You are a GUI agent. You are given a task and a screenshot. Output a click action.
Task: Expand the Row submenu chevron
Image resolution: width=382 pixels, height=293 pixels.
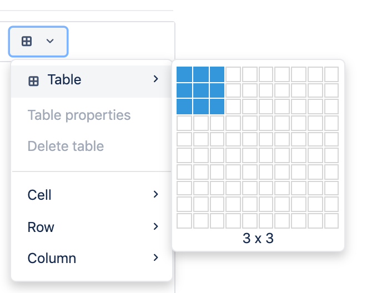156,226
